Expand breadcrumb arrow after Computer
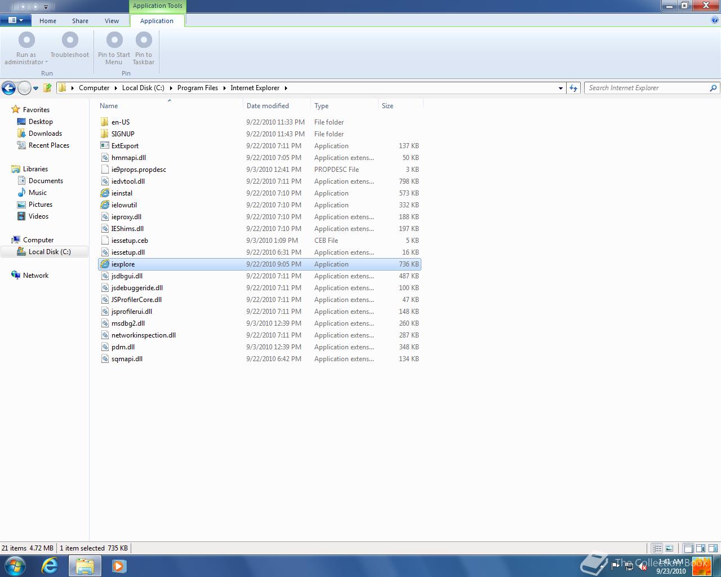 [116, 88]
